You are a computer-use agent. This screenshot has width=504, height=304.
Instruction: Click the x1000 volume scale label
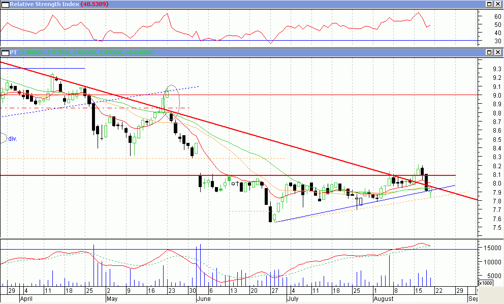click(486, 283)
